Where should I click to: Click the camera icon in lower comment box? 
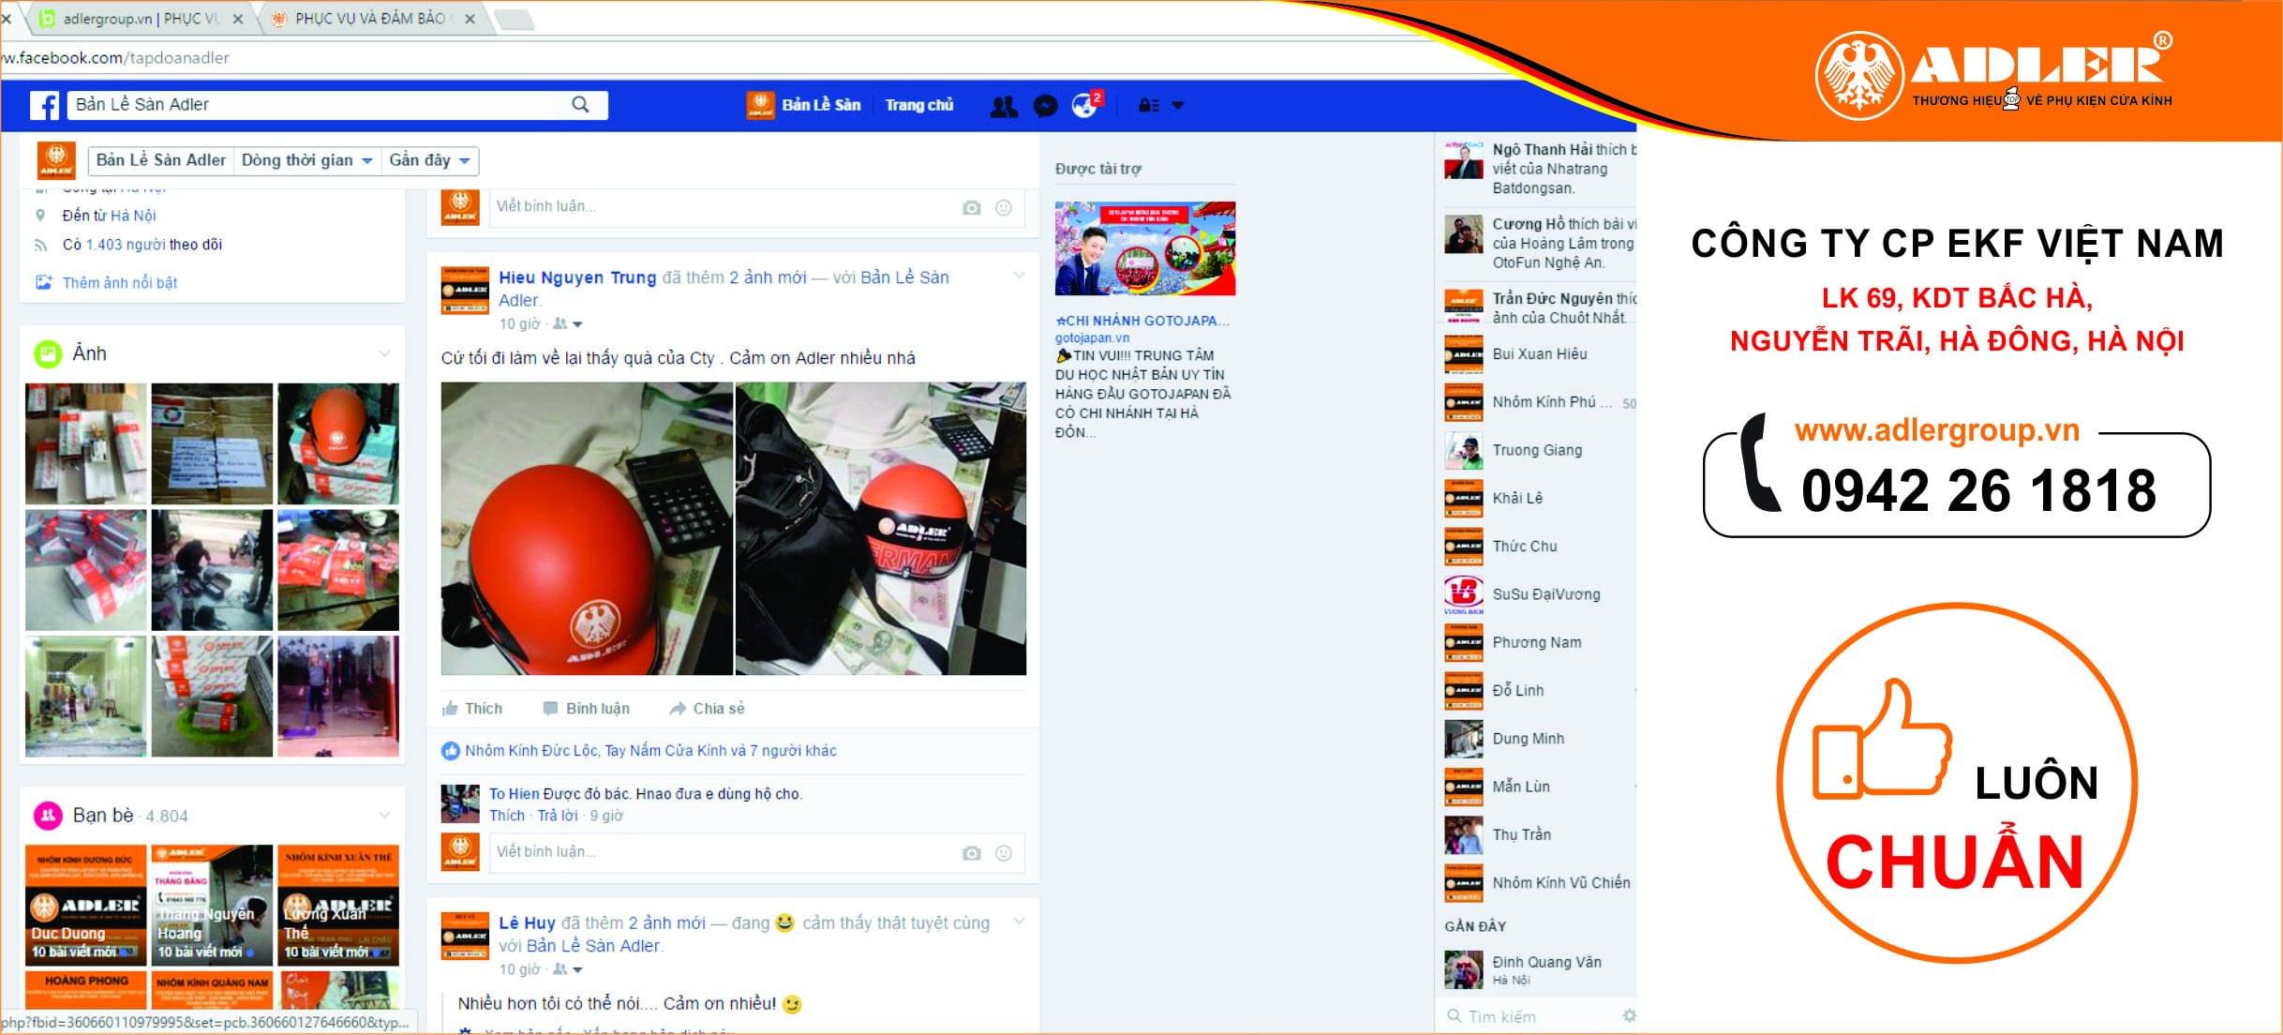tap(971, 853)
